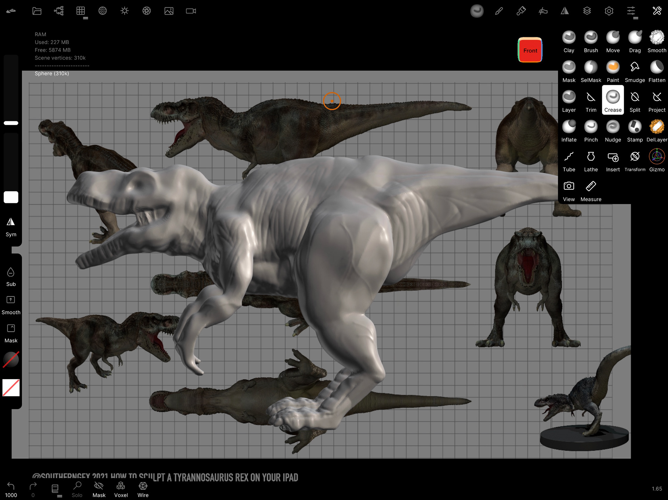This screenshot has height=500, width=668.
Task: Open the Topology grid menu
Action: [x=81, y=11]
